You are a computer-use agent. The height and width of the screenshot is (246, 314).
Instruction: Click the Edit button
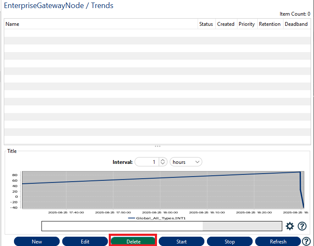(85, 241)
